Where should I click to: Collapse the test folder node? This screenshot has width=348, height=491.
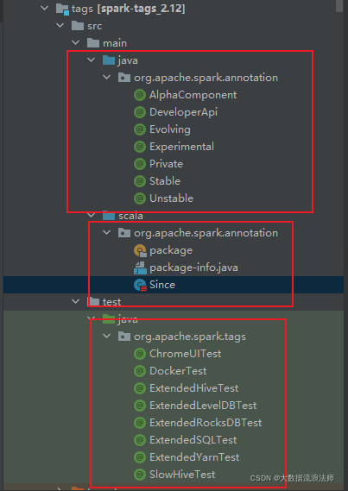(76, 301)
